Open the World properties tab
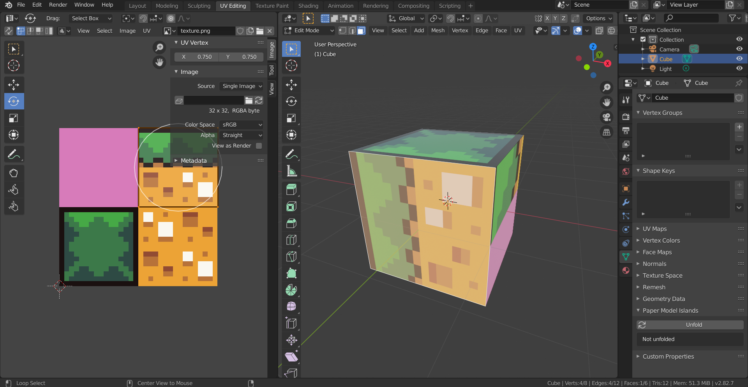Screen dimensions: 748x387 (626, 171)
